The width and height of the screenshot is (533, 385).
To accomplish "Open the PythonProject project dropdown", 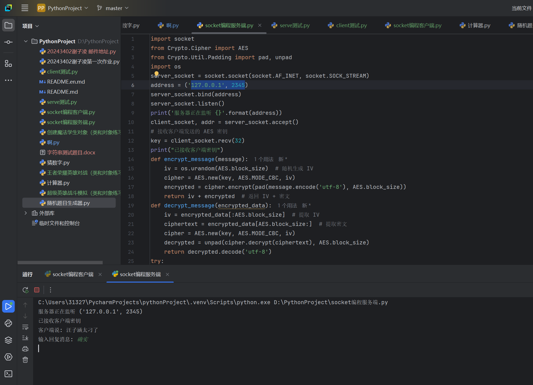I will coord(63,8).
